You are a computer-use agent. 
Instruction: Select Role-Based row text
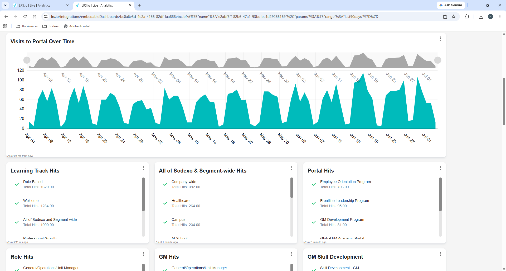pyautogui.click(x=33, y=182)
